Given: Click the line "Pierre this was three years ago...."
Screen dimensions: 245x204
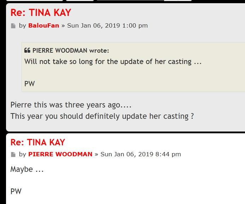Looking at the screenshot, I should click(x=71, y=105).
